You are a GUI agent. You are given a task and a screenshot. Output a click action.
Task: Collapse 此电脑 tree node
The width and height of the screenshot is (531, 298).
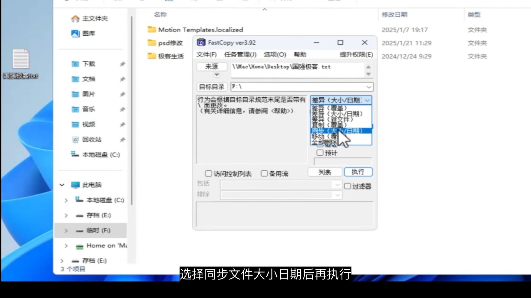[x=62, y=185]
